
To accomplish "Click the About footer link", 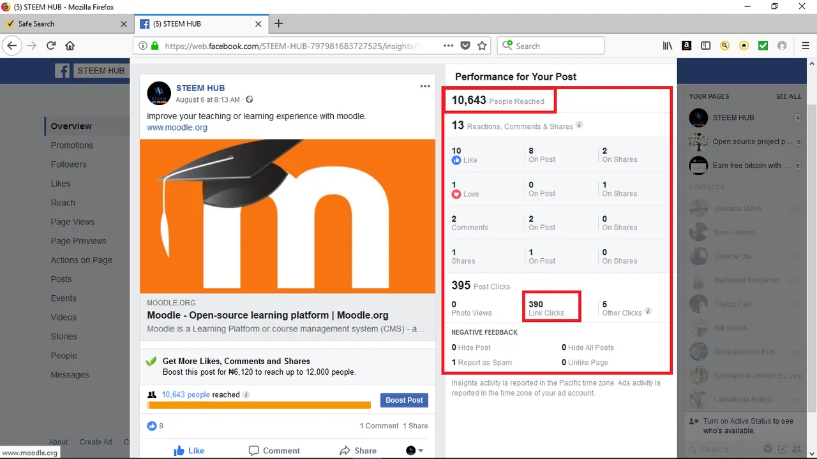I will [59, 442].
